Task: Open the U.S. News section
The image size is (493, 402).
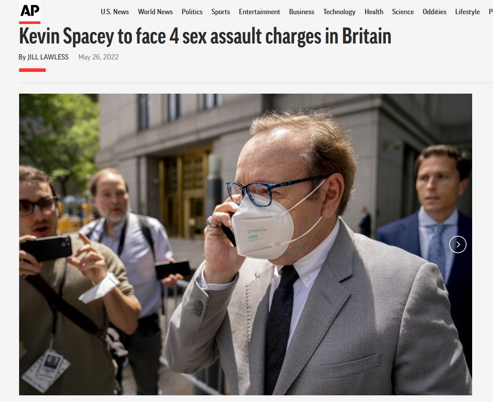Action: (x=115, y=12)
